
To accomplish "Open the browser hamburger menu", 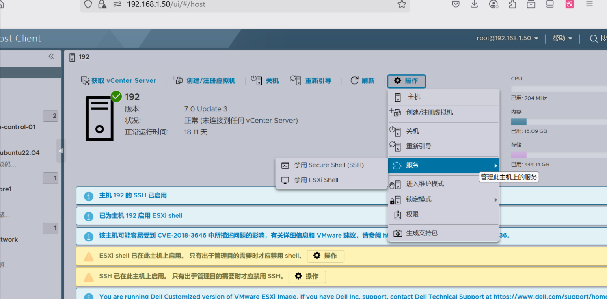I will [x=590, y=4].
